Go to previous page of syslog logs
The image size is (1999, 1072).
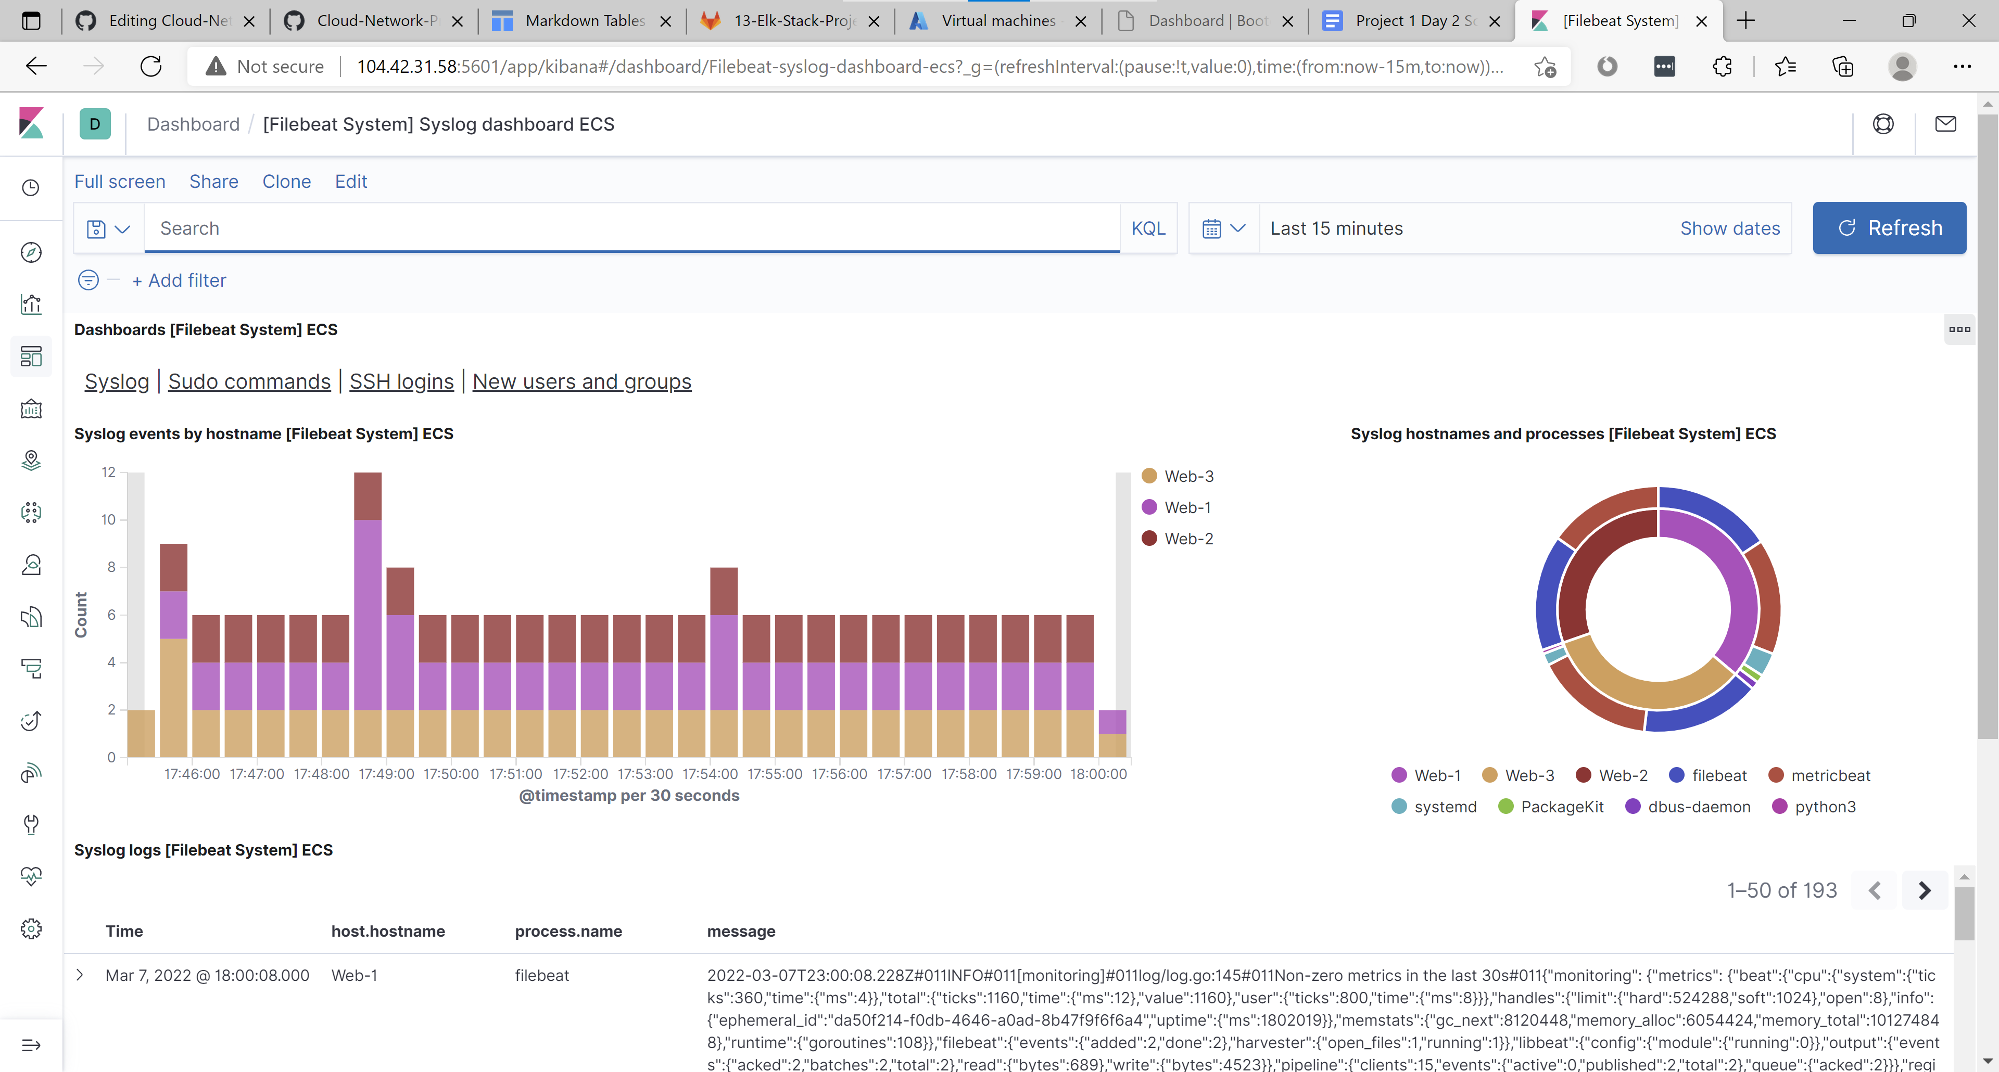coord(1875,890)
